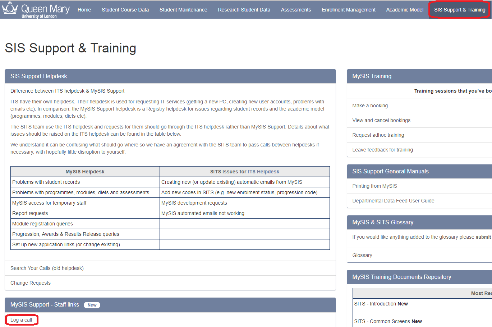The image size is (492, 327).
Task: Open SITS - Introduction document
Action: 381,304
